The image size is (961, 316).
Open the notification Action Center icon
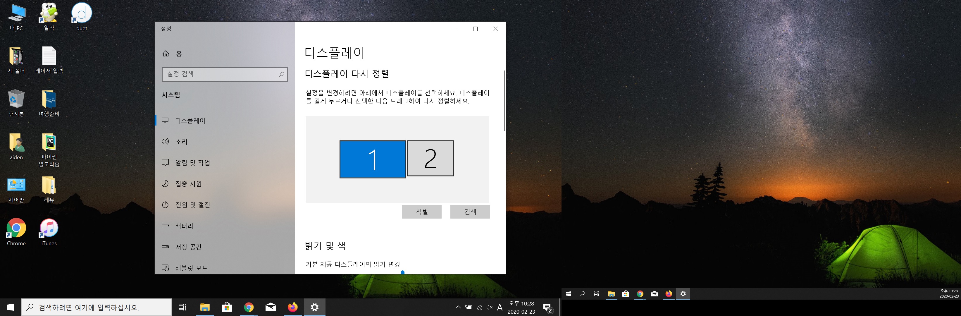547,308
